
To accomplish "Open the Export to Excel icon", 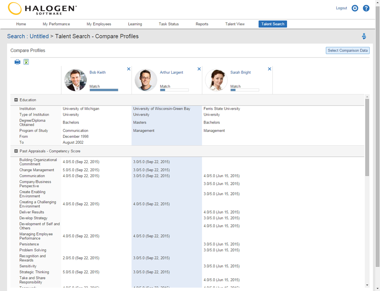I will tap(26, 62).
